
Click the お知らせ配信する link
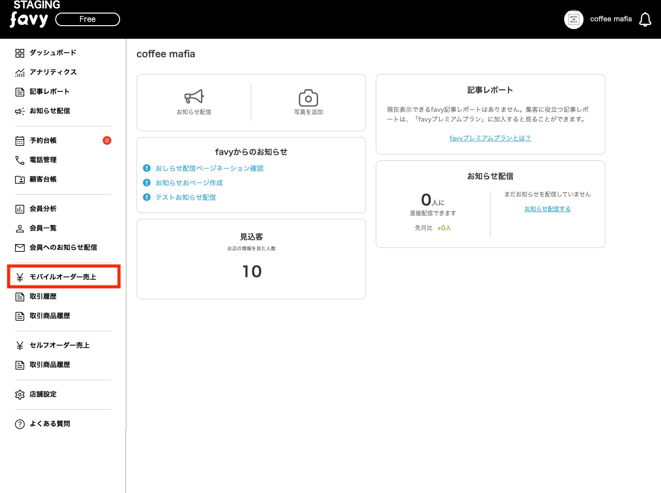tap(548, 209)
